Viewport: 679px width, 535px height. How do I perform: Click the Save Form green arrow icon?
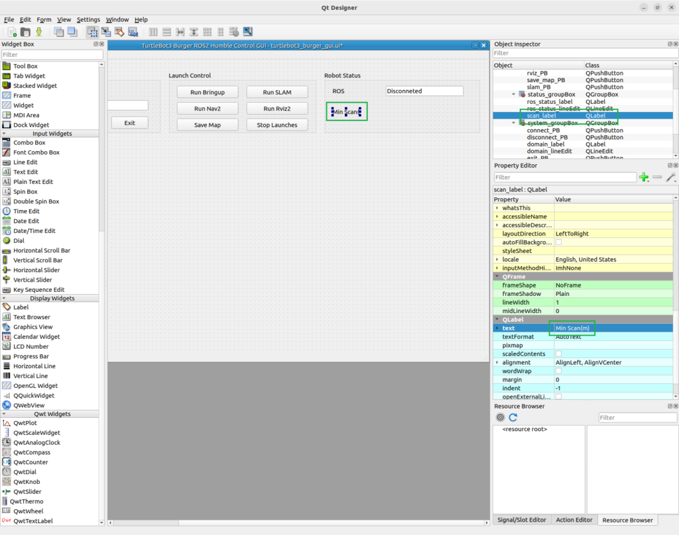coord(39,32)
